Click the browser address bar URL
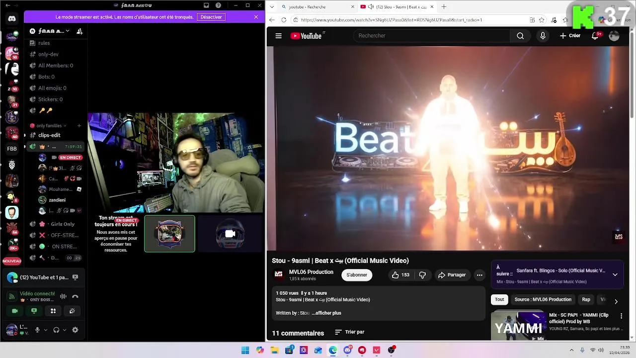 point(392,20)
